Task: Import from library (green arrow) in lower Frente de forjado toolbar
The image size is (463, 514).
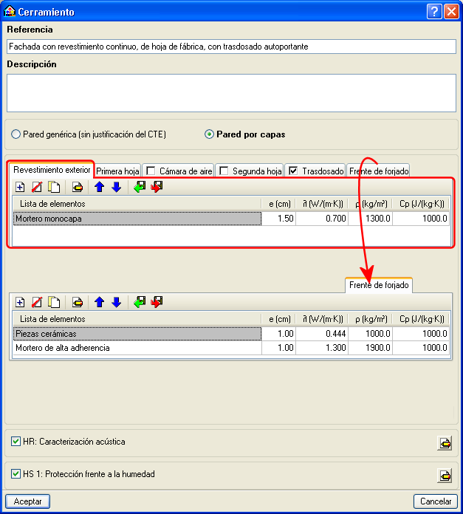Action: point(140,302)
